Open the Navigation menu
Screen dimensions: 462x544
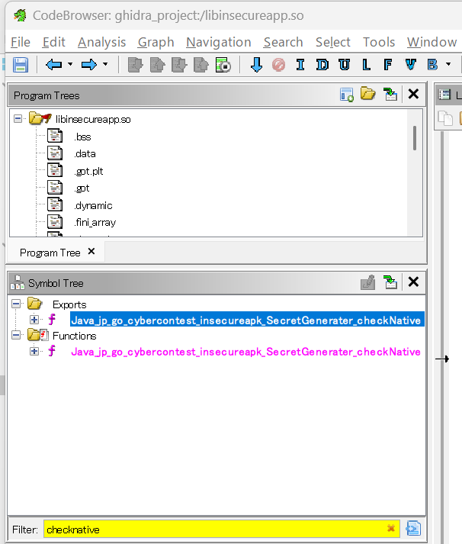[x=218, y=42]
